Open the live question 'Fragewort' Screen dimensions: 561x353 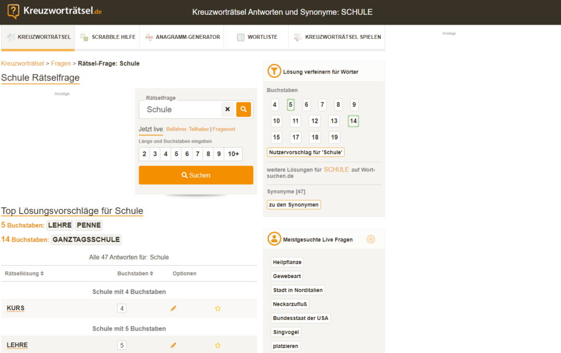tap(224, 129)
